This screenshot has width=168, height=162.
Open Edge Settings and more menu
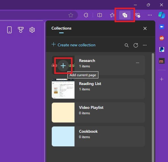(x=150, y=15)
